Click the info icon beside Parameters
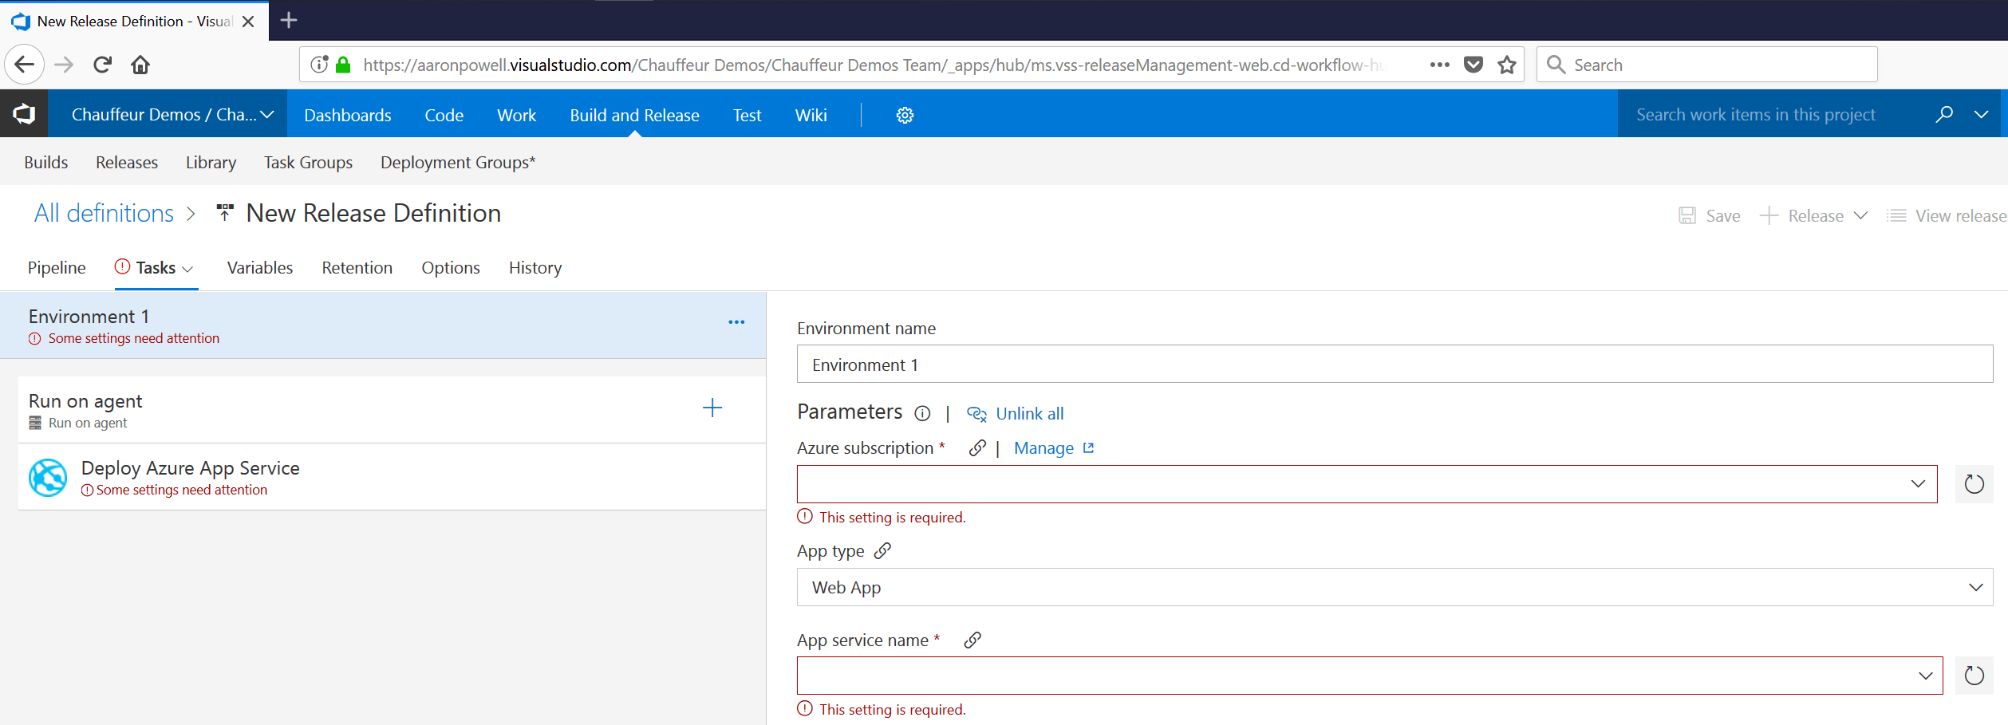The width and height of the screenshot is (2008, 725). (922, 413)
